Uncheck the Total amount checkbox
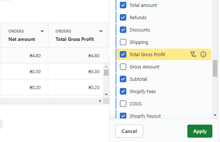The height and width of the screenshot is (142, 220). point(123,5)
